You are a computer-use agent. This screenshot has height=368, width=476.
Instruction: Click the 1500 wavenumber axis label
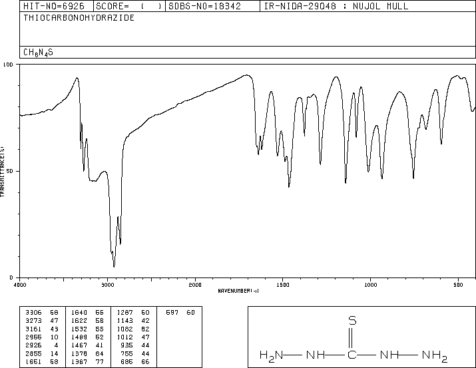[x=283, y=285]
